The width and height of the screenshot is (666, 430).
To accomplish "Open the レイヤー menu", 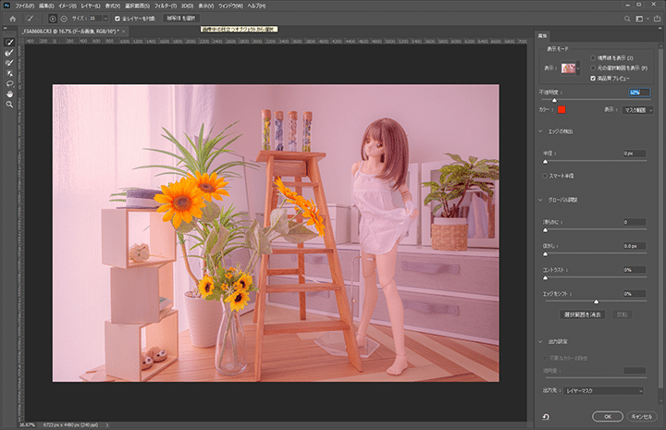I will pos(91,6).
